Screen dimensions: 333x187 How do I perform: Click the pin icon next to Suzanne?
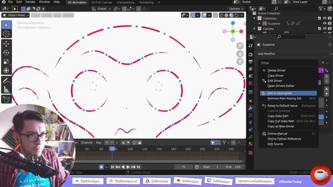pyautogui.click(x=329, y=45)
